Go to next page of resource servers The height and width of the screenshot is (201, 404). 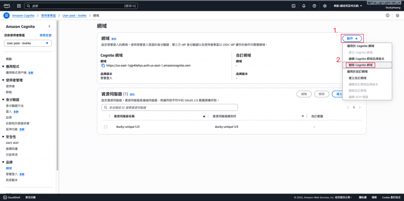coord(360,107)
